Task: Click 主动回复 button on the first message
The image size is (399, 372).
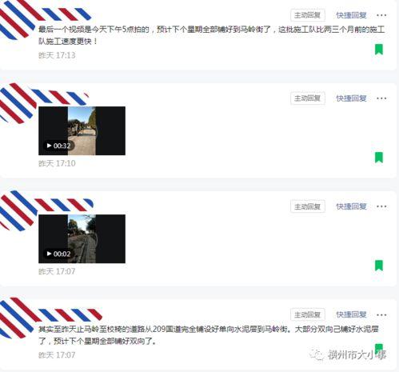Action: click(308, 15)
